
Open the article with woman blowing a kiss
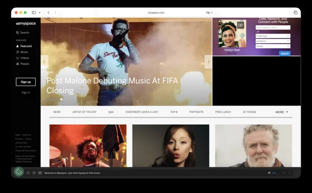pyautogui.click(x=171, y=146)
